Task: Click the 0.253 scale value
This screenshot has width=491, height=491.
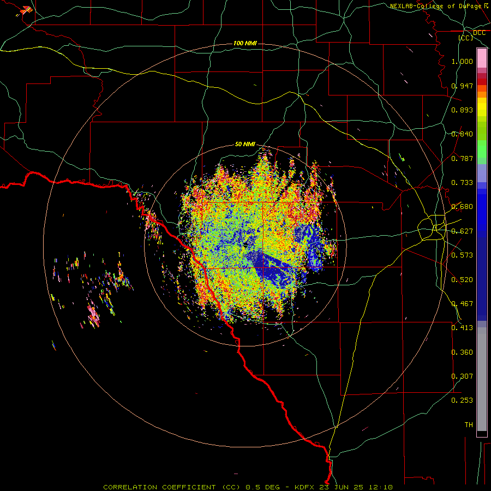Action: [x=462, y=400]
